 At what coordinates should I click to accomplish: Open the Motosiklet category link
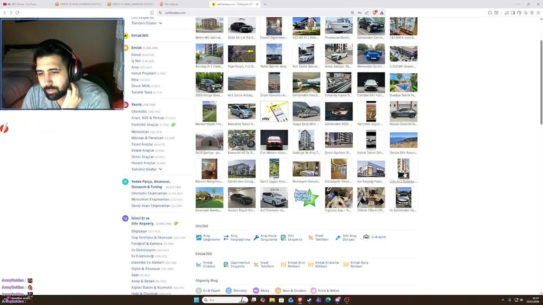click(140, 132)
